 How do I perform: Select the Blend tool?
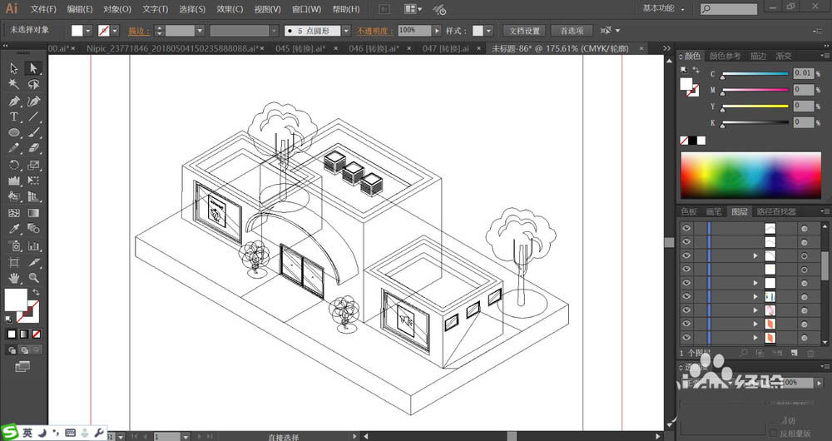tap(33, 230)
